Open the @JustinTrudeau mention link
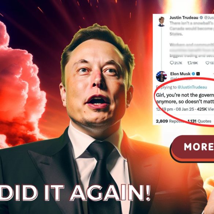 tap(192, 87)
